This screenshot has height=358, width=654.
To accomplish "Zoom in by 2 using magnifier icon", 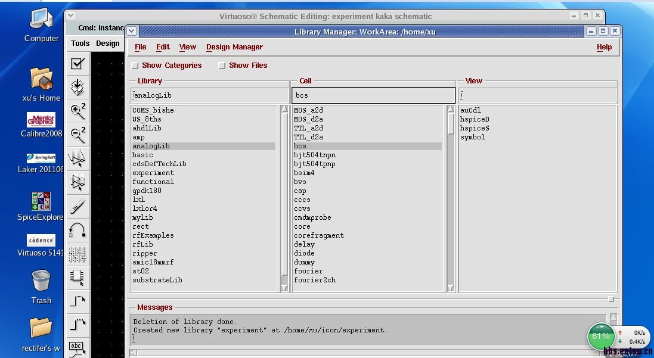I will tap(78, 111).
